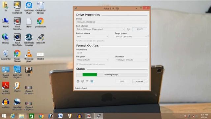Minimize the Rufus window
The height and width of the screenshot is (119, 211).
click(136, 8)
